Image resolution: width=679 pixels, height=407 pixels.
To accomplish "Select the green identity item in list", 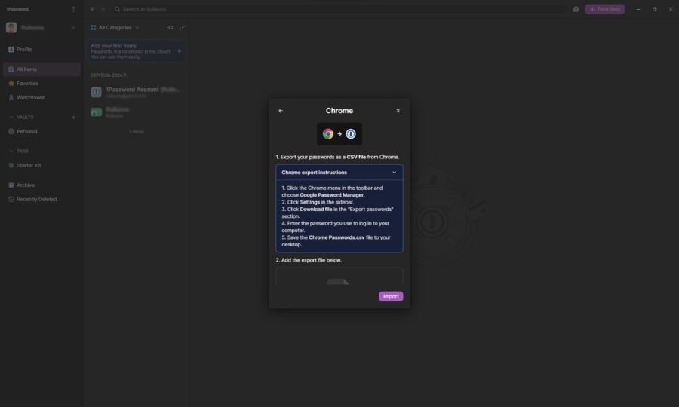I will 136,112.
